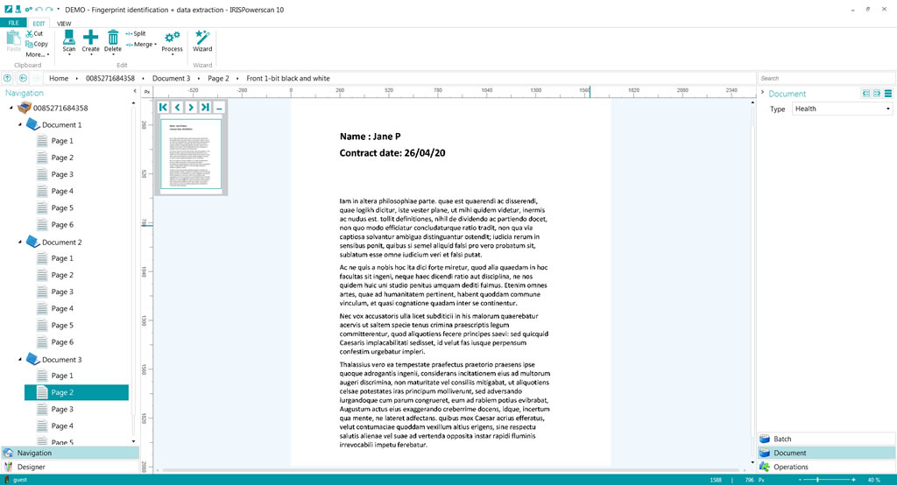Viewport: 897px width, 485px height.
Task: Open the Operations panel button
Action: 826,467
